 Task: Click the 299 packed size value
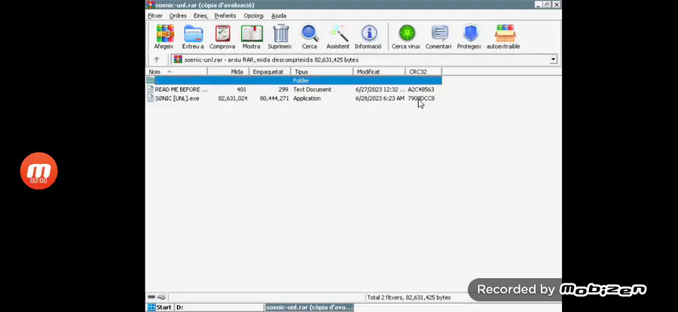[x=283, y=89]
